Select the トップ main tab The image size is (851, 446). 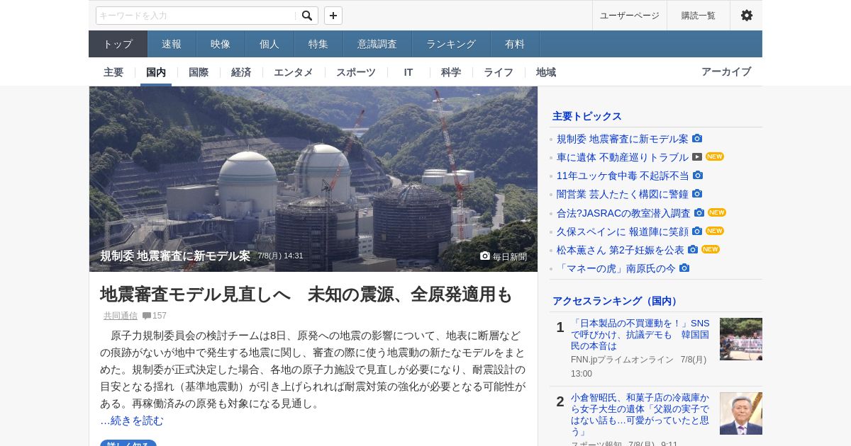point(118,44)
